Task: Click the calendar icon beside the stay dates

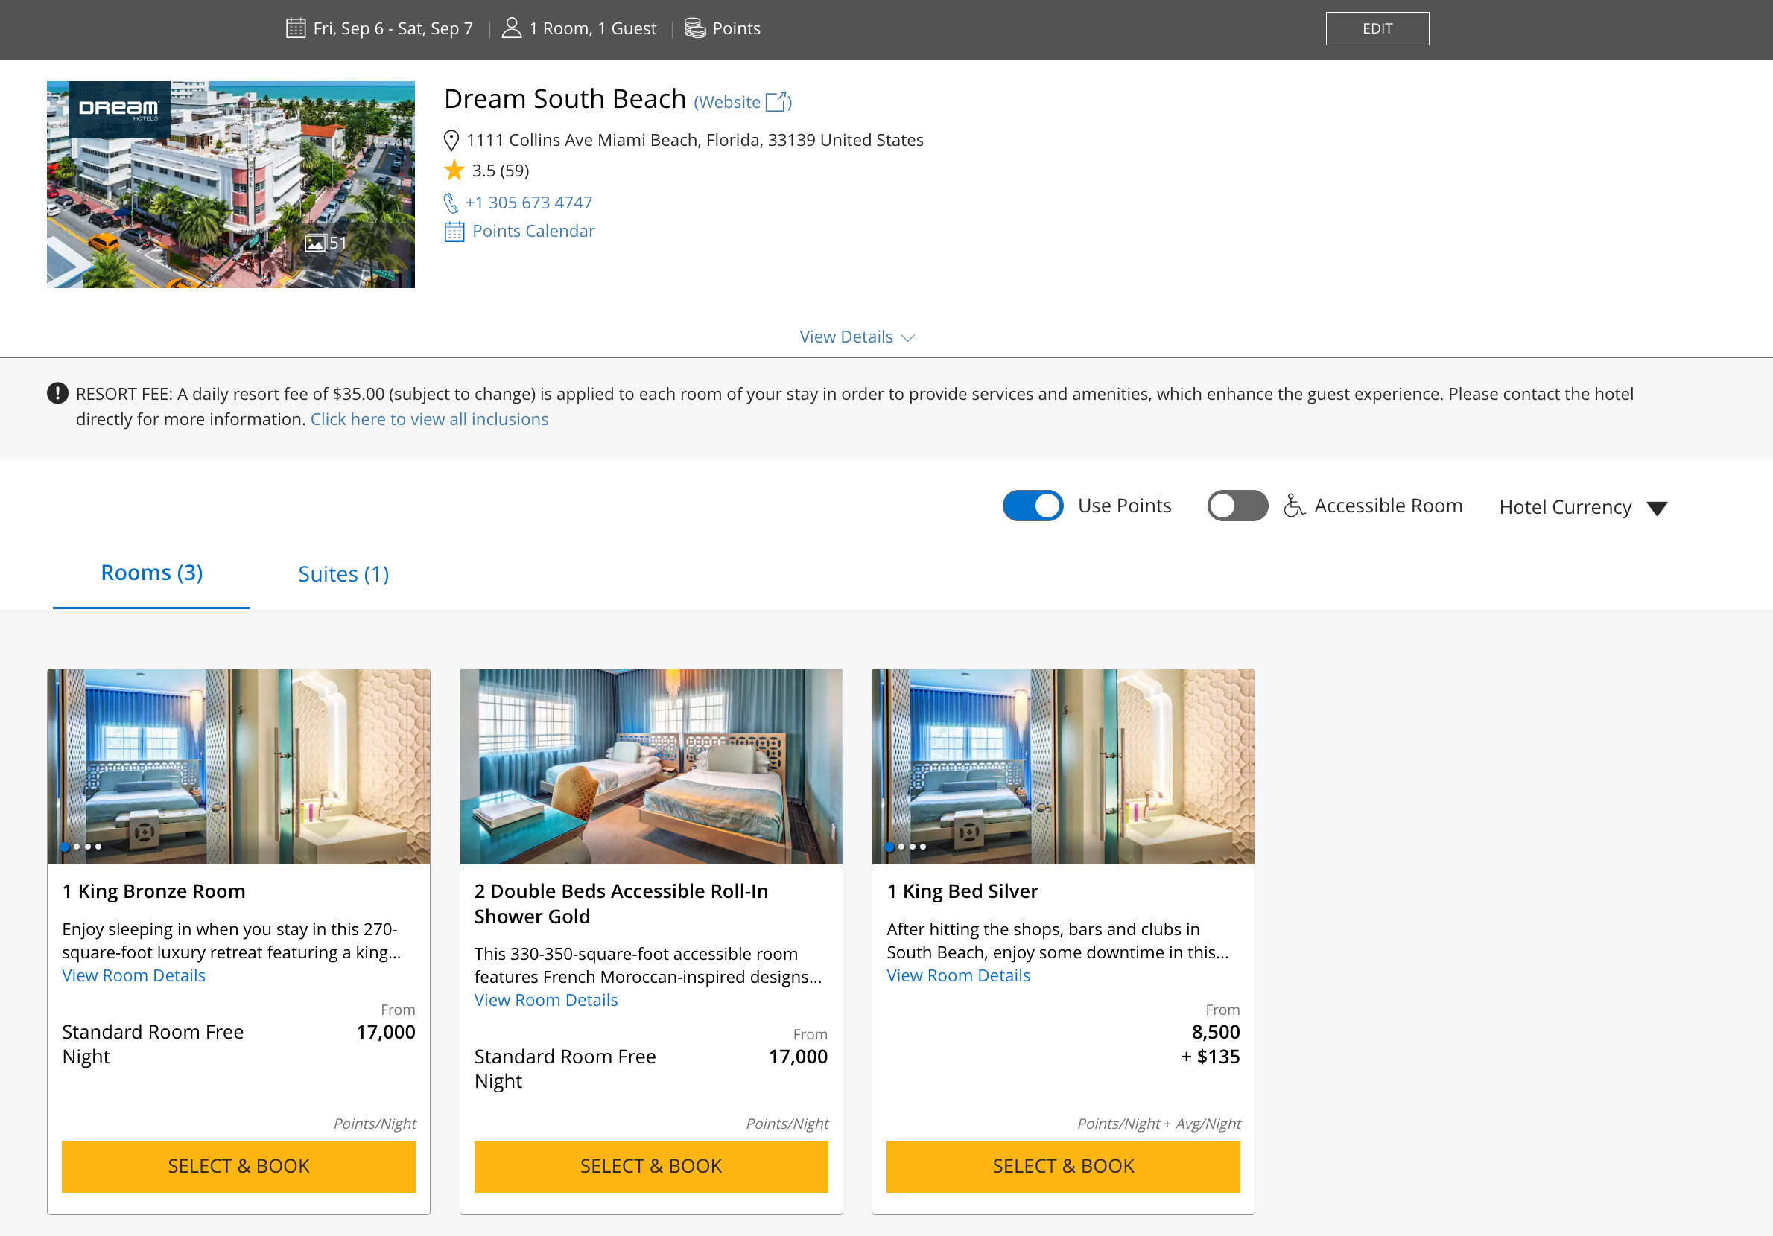Action: point(295,28)
